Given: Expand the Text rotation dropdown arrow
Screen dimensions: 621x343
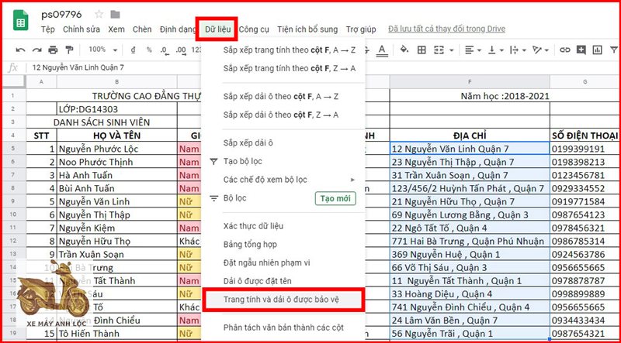Looking at the screenshot, I should [x=546, y=50].
